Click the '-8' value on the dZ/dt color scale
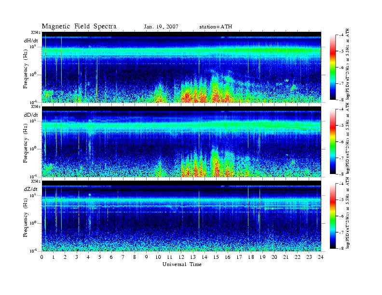Screen dimensions: 382x295 point(341,248)
